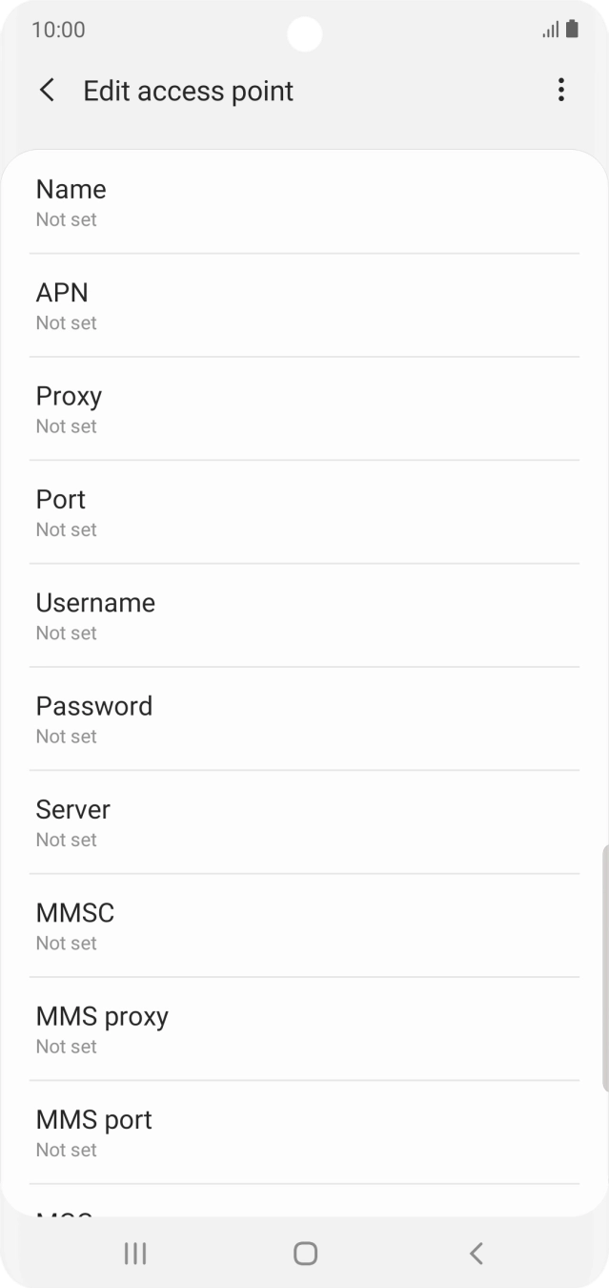
Task: Tap the Username setting
Action: [304, 615]
